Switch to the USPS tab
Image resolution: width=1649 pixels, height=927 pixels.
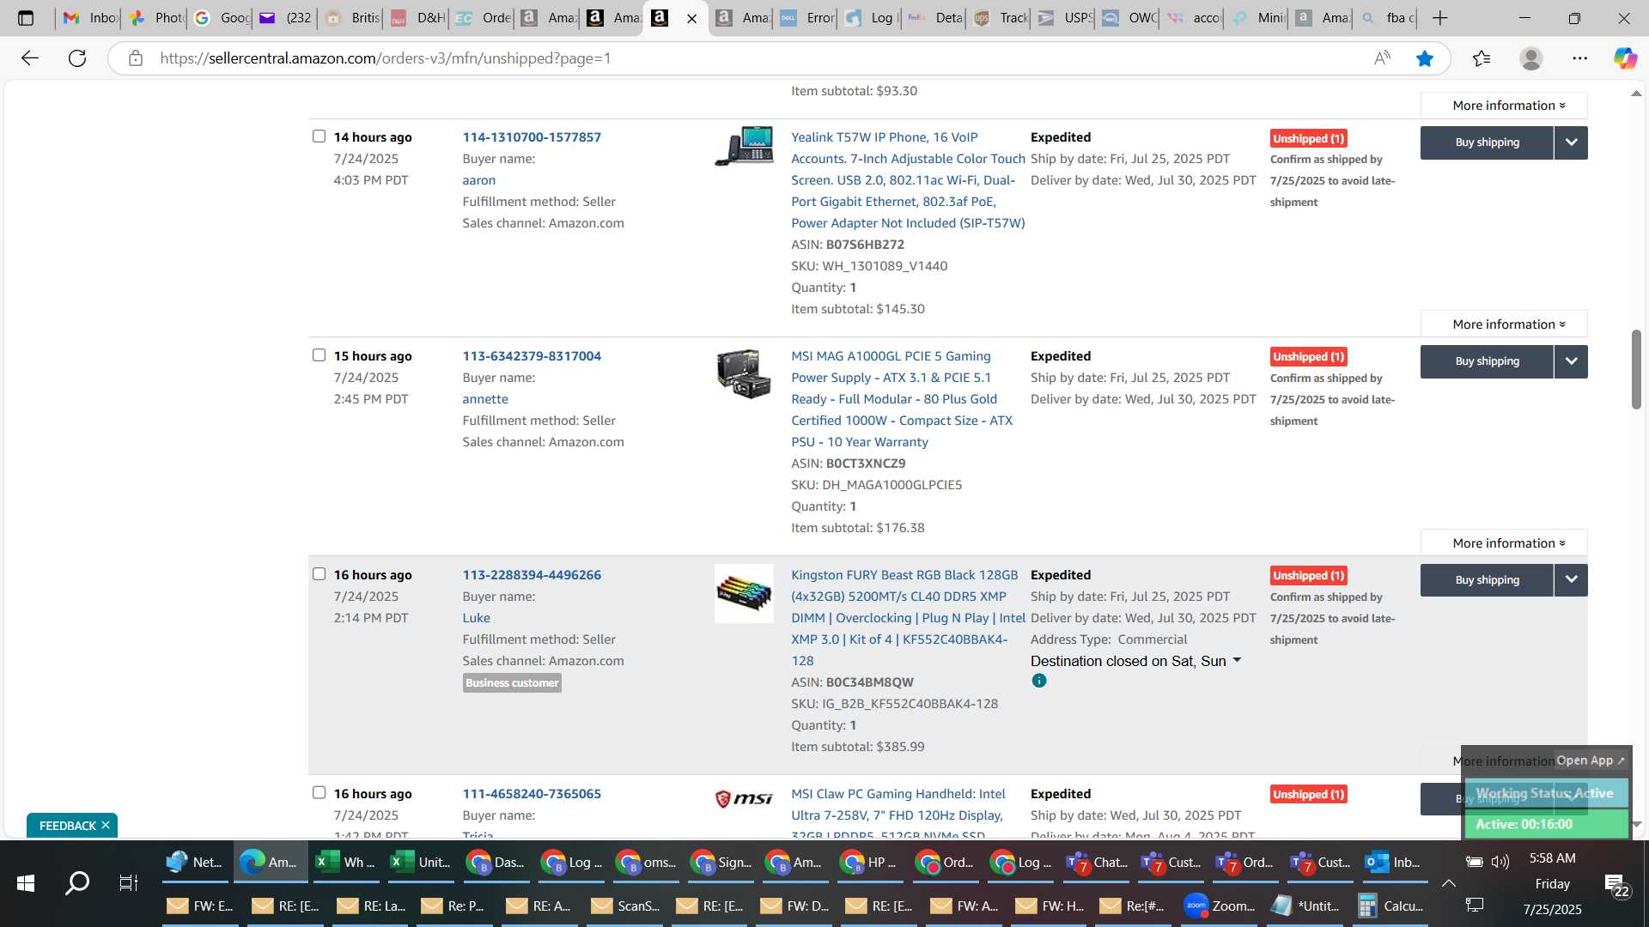point(1064,18)
